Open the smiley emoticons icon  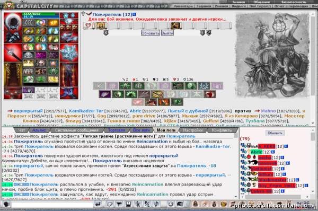click(171, 204)
